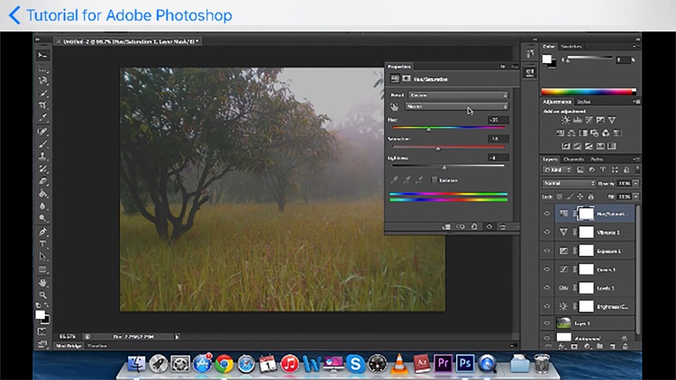Select the Pen tool
The width and height of the screenshot is (676, 380).
click(x=42, y=231)
